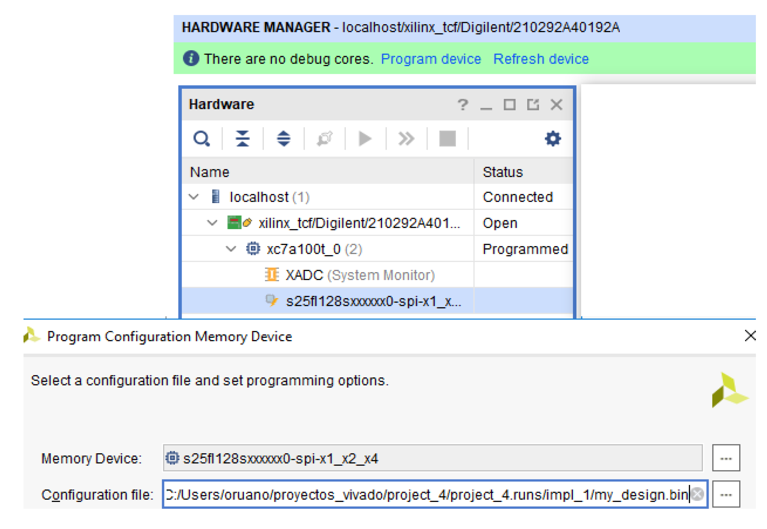This screenshot has width=767, height=529.
Task: Click the Expand All toolbar icon
Action: click(x=283, y=139)
